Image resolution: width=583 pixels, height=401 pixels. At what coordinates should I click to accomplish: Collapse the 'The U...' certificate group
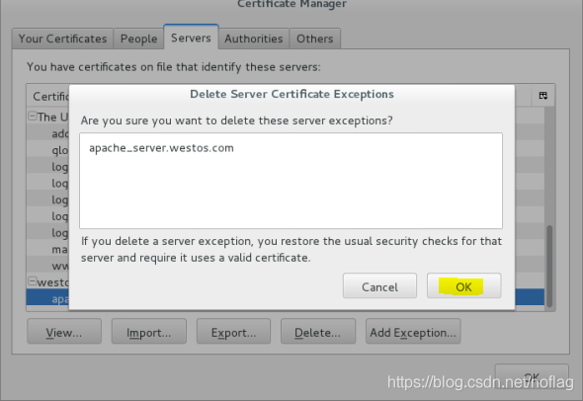(x=33, y=117)
